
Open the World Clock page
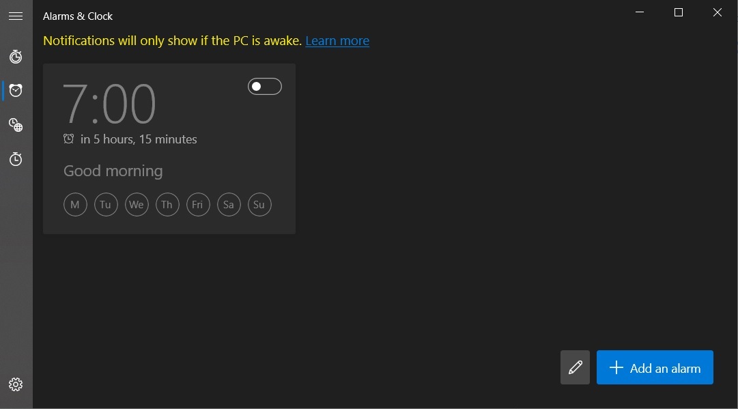click(x=16, y=125)
